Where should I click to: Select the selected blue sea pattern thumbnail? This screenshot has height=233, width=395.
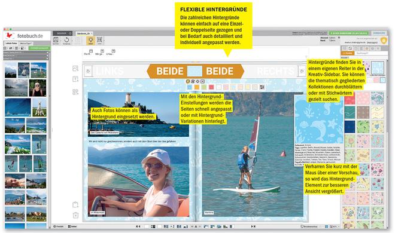click(378, 68)
